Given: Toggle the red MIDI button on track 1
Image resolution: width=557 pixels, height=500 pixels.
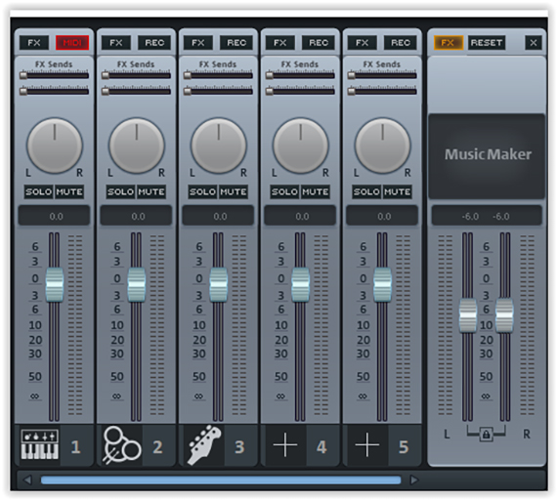Looking at the screenshot, I should 72,43.
